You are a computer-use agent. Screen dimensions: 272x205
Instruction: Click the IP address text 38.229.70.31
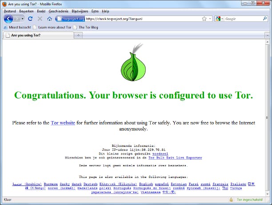[153, 150]
